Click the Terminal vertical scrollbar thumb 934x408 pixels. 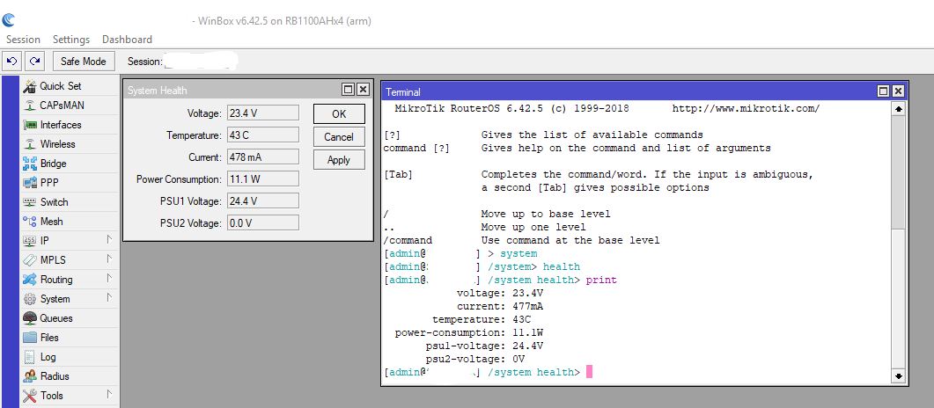point(898,172)
